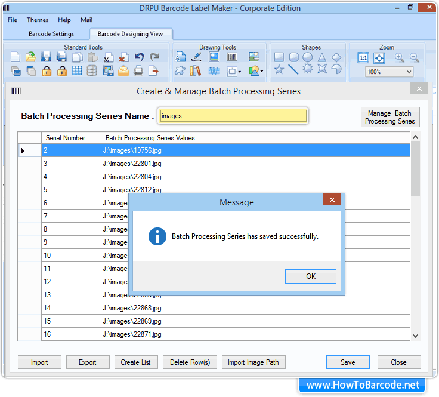Click the Open folder icon

[x=30, y=57]
